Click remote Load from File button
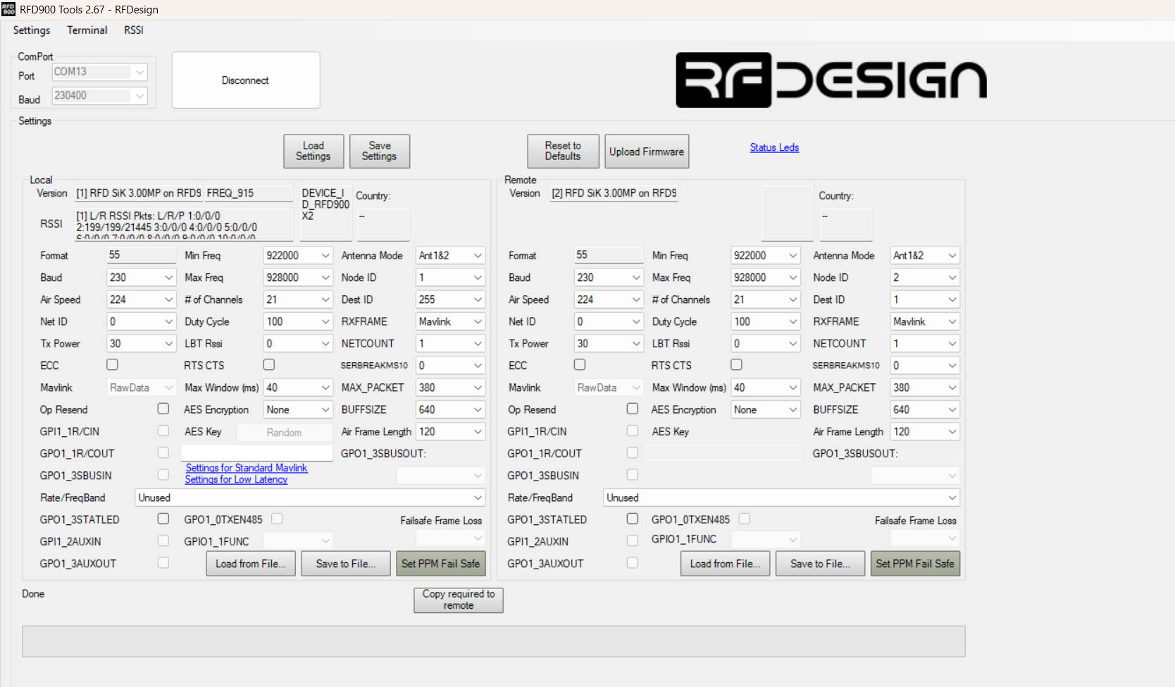The width and height of the screenshot is (1175, 687). [726, 564]
